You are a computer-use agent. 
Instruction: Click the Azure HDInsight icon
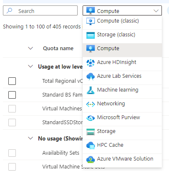91,63
